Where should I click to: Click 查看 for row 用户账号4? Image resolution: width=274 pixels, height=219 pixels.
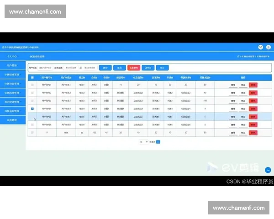[x=233, y=109]
